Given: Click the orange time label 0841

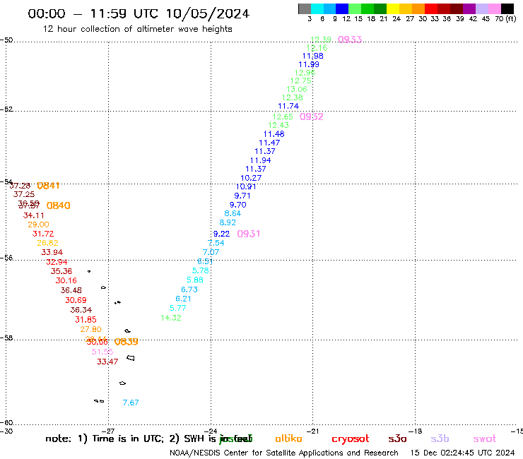Looking at the screenshot, I should coord(48,186).
